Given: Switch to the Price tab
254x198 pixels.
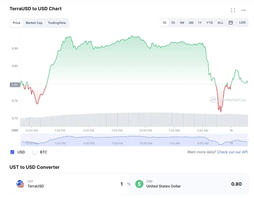Looking at the screenshot, I should pyautogui.click(x=17, y=23).
